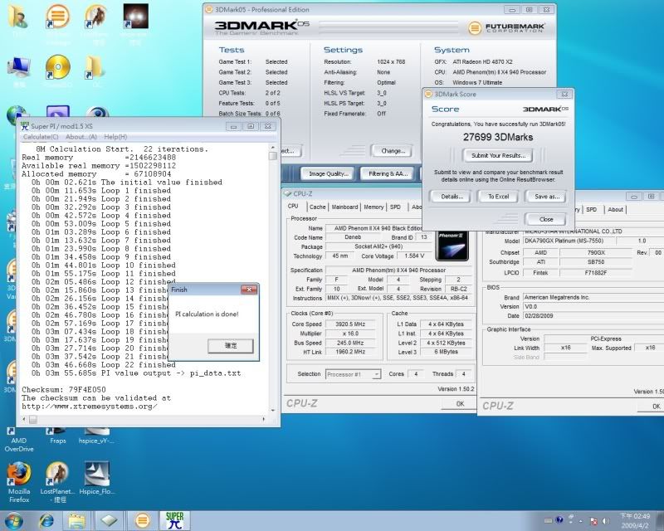This screenshot has height=531, width=664.
Task: Click the xtremesystems.org URL in Super PI
Action: [x=90, y=407]
